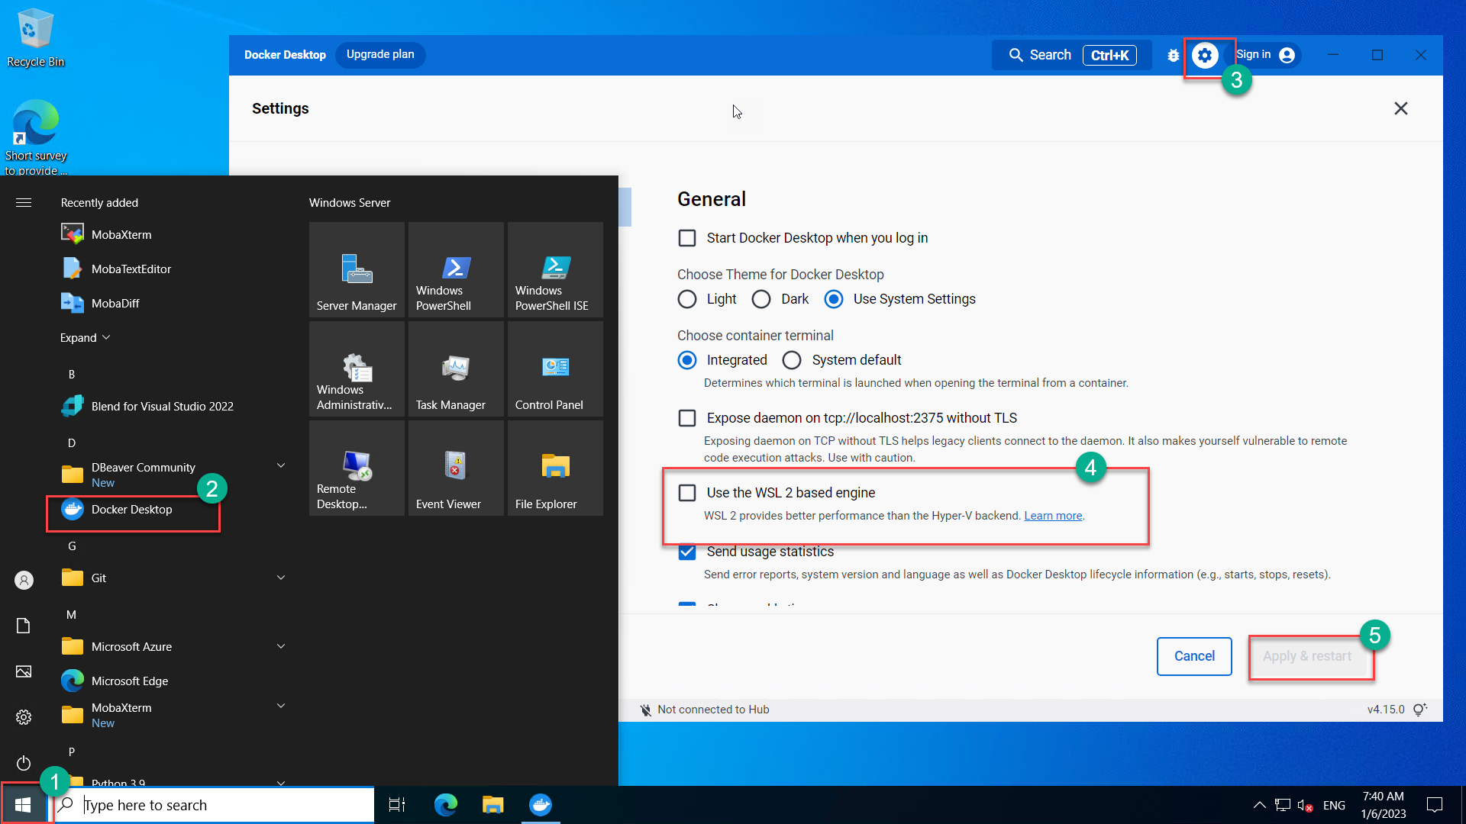Click the Docker Desktop taskbar icon
Screen dimensions: 1466x824
tap(541, 805)
